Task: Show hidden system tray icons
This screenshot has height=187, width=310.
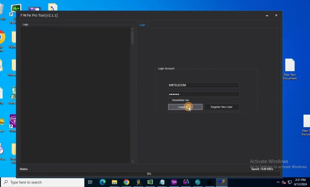Action: coord(278,182)
